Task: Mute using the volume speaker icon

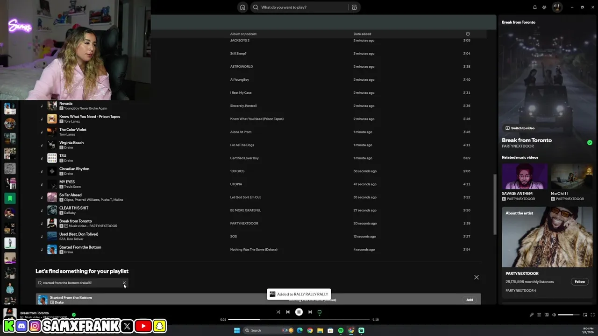Action: 554,315
